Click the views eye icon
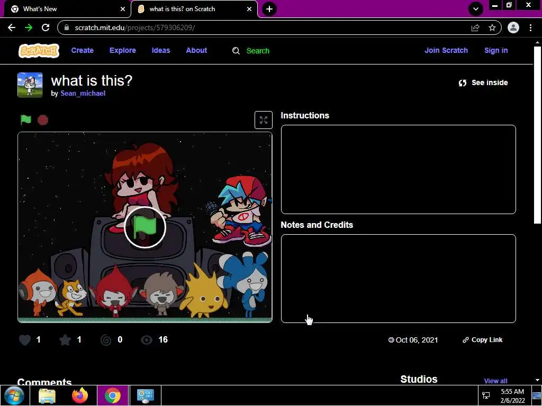The image size is (542, 406). pyautogui.click(x=147, y=340)
